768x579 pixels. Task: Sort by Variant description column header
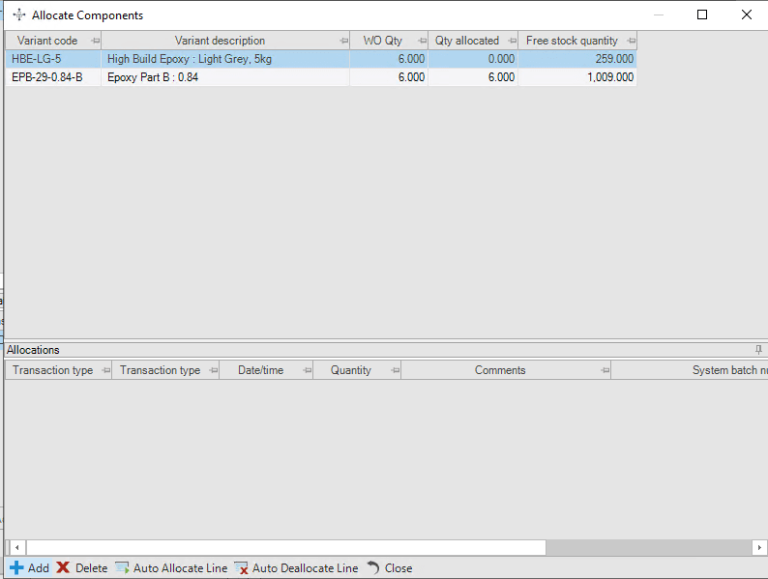tap(220, 41)
